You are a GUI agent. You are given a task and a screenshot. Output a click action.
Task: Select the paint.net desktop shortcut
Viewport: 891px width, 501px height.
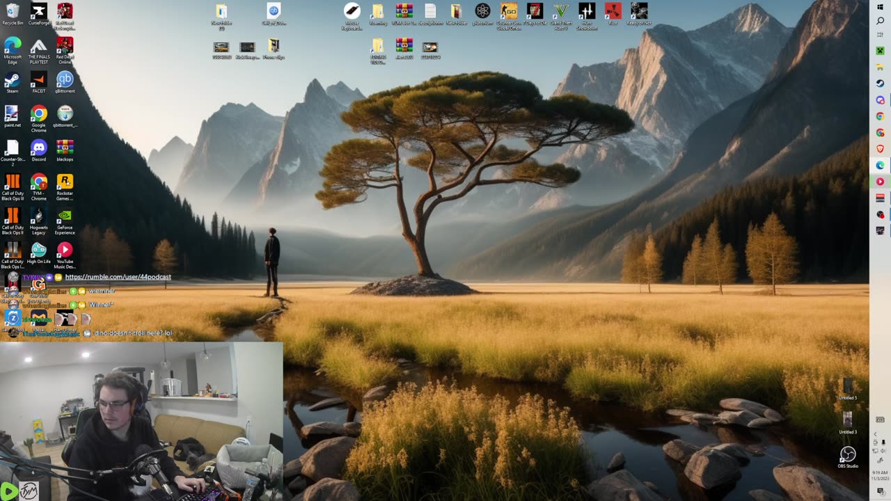pyautogui.click(x=13, y=116)
